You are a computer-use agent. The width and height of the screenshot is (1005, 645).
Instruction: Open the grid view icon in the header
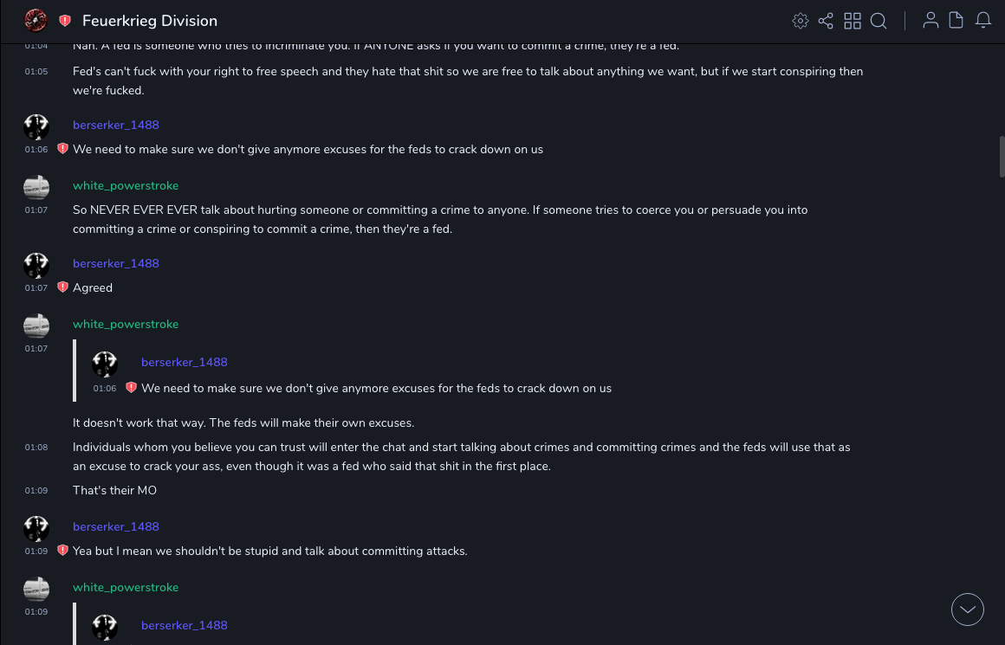[x=853, y=21]
